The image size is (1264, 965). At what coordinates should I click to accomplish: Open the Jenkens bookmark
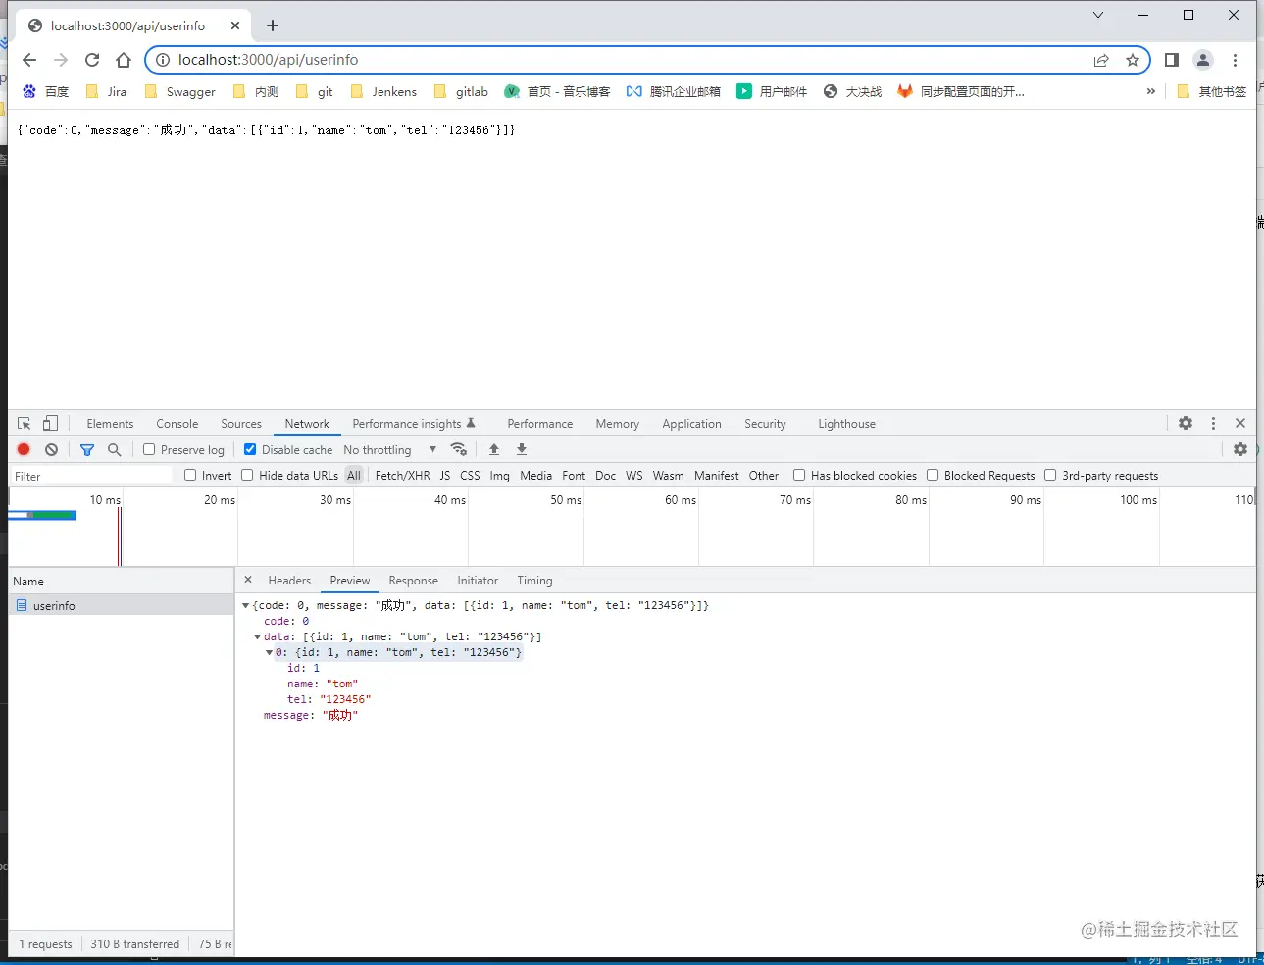click(x=384, y=91)
